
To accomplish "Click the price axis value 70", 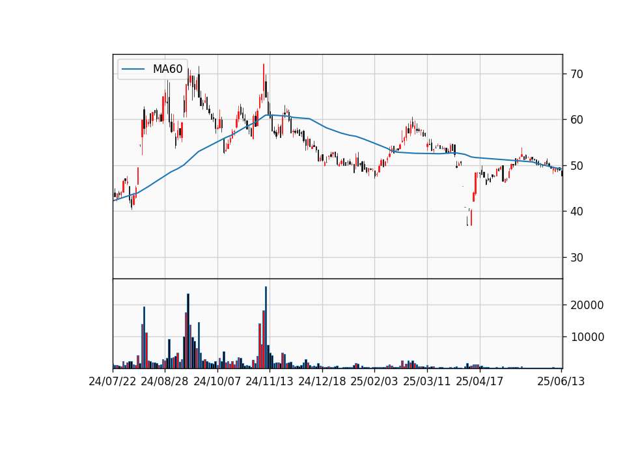I will pyautogui.click(x=577, y=74).
